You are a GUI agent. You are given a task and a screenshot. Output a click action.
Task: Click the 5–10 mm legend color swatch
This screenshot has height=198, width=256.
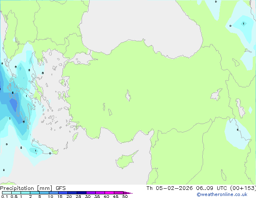pyautogui.click(x=44, y=193)
